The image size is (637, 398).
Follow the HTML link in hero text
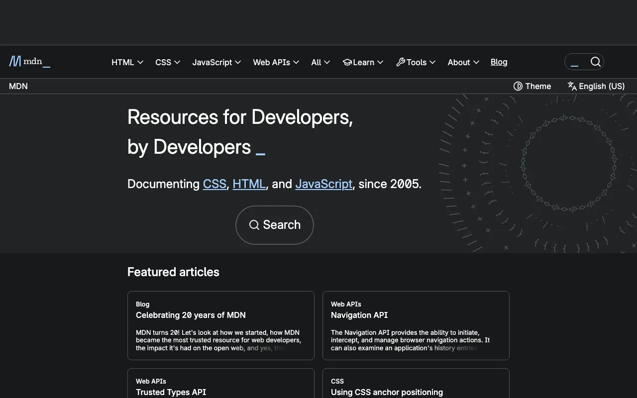(x=249, y=184)
